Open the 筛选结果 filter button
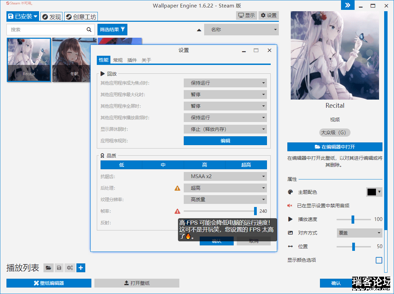This screenshot has width=394, height=294. pyautogui.click(x=112, y=30)
